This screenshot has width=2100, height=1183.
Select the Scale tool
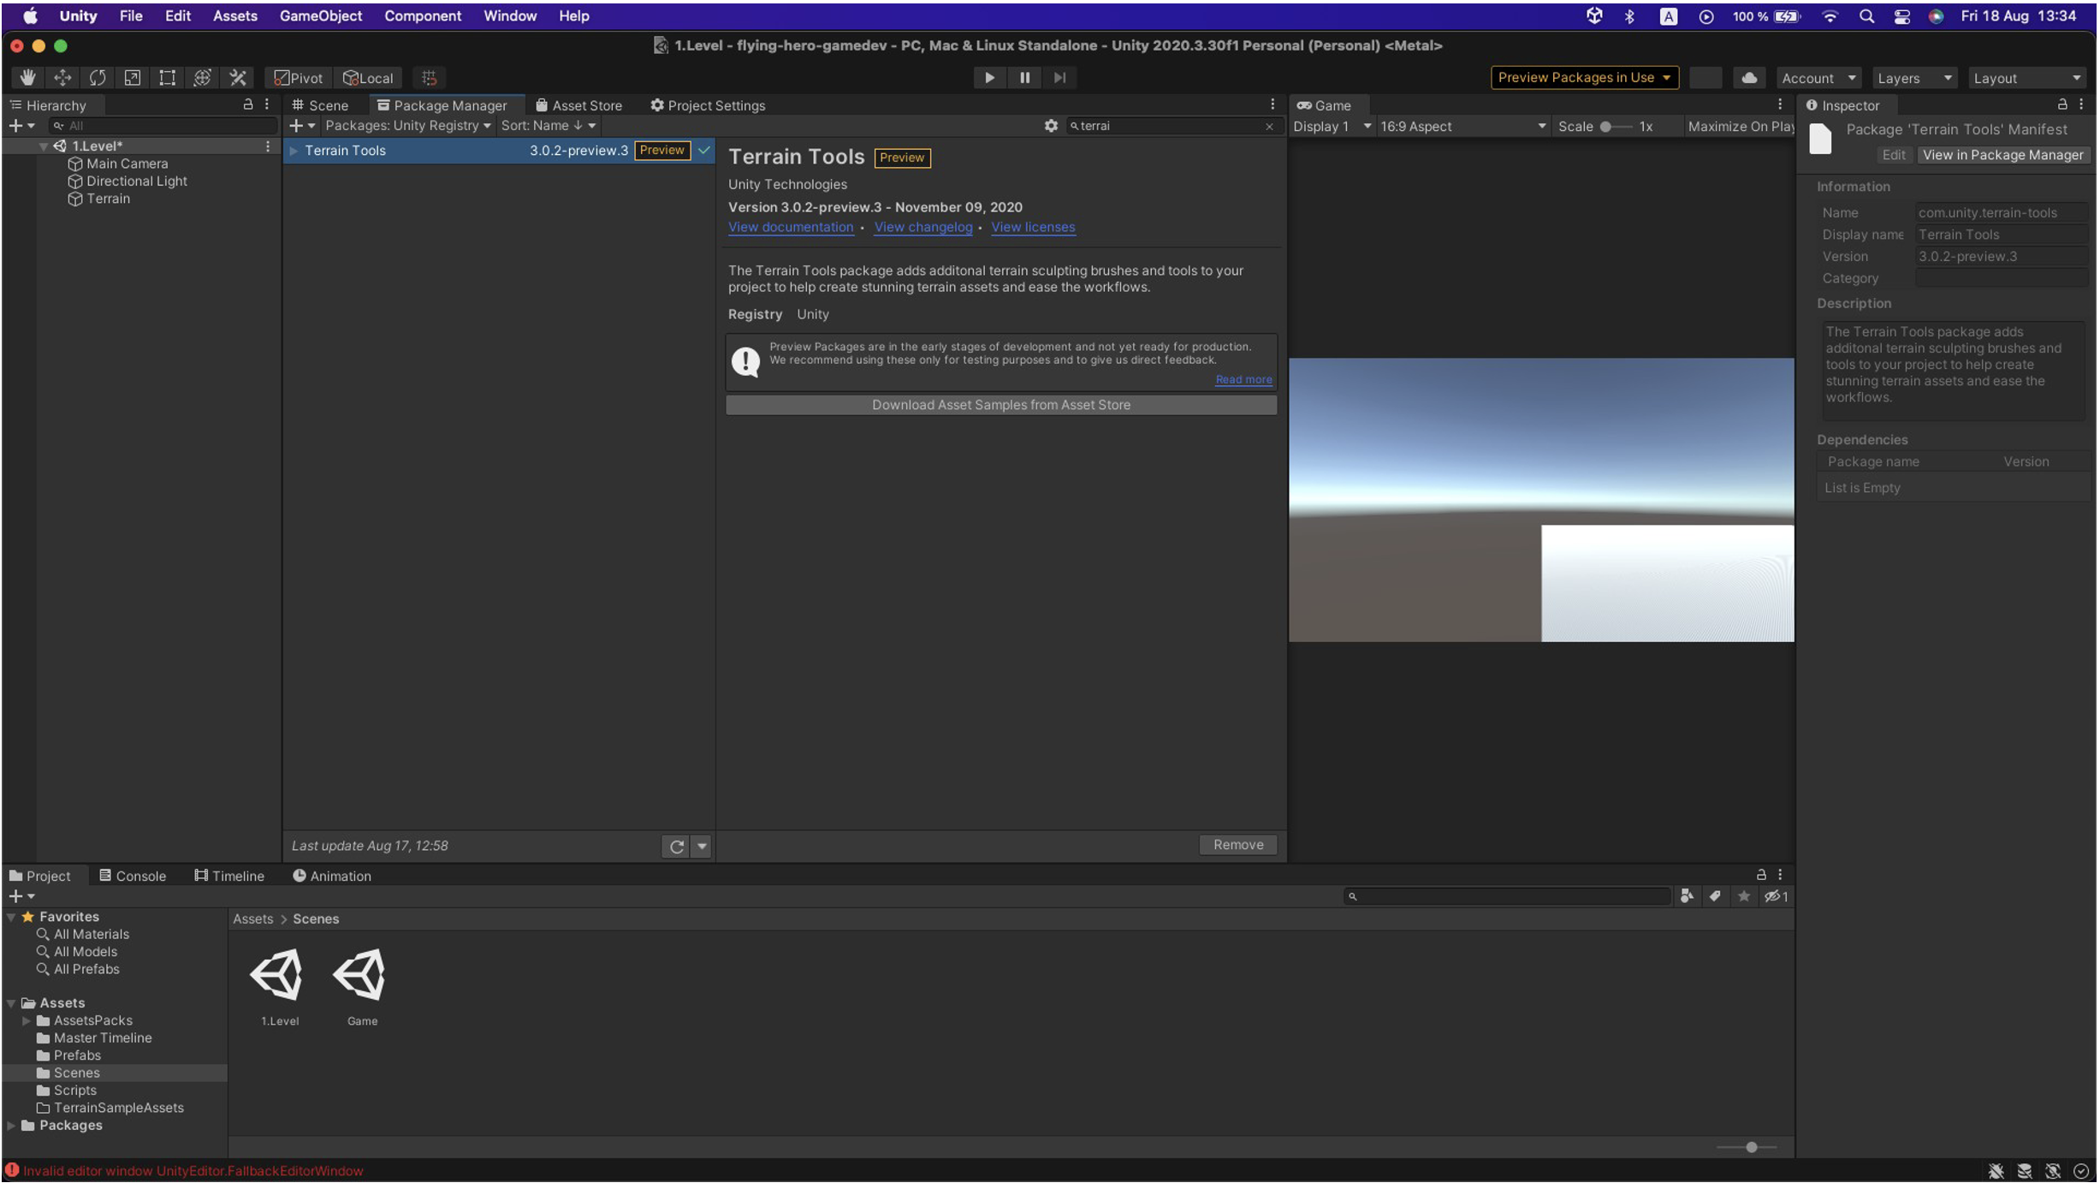(x=133, y=77)
